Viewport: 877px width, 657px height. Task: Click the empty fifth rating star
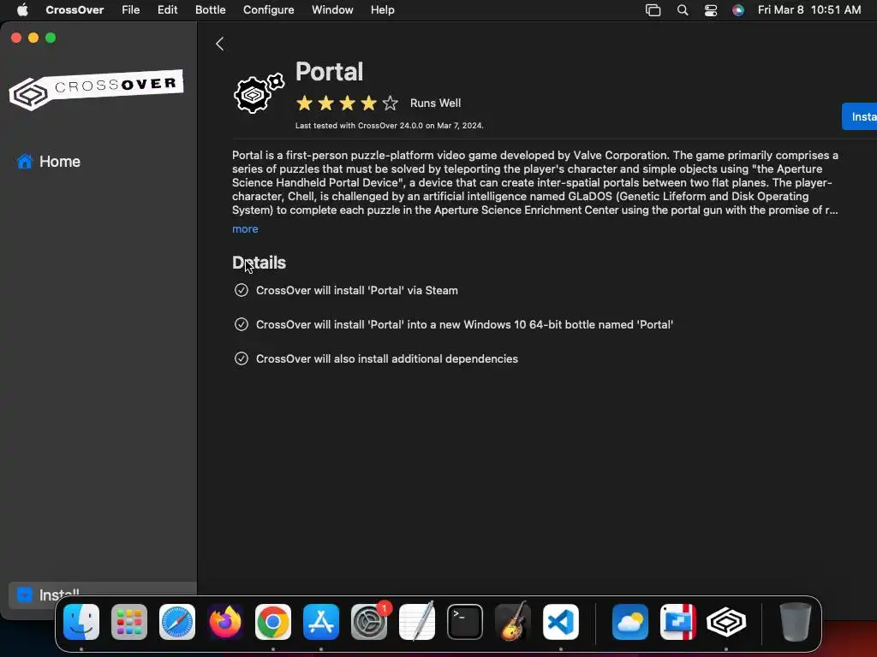[x=390, y=103]
